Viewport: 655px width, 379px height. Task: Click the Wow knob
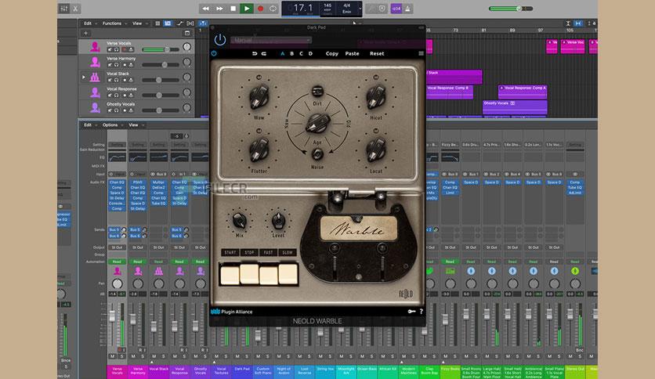[x=259, y=96]
